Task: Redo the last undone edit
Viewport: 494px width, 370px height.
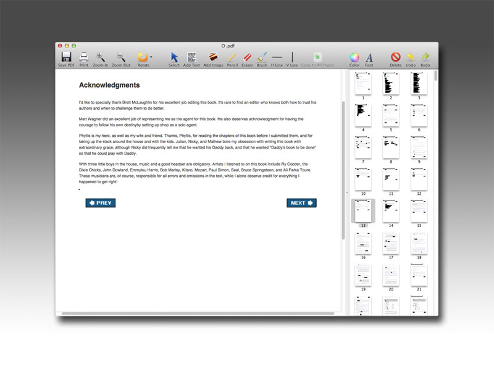Action: 425,57
